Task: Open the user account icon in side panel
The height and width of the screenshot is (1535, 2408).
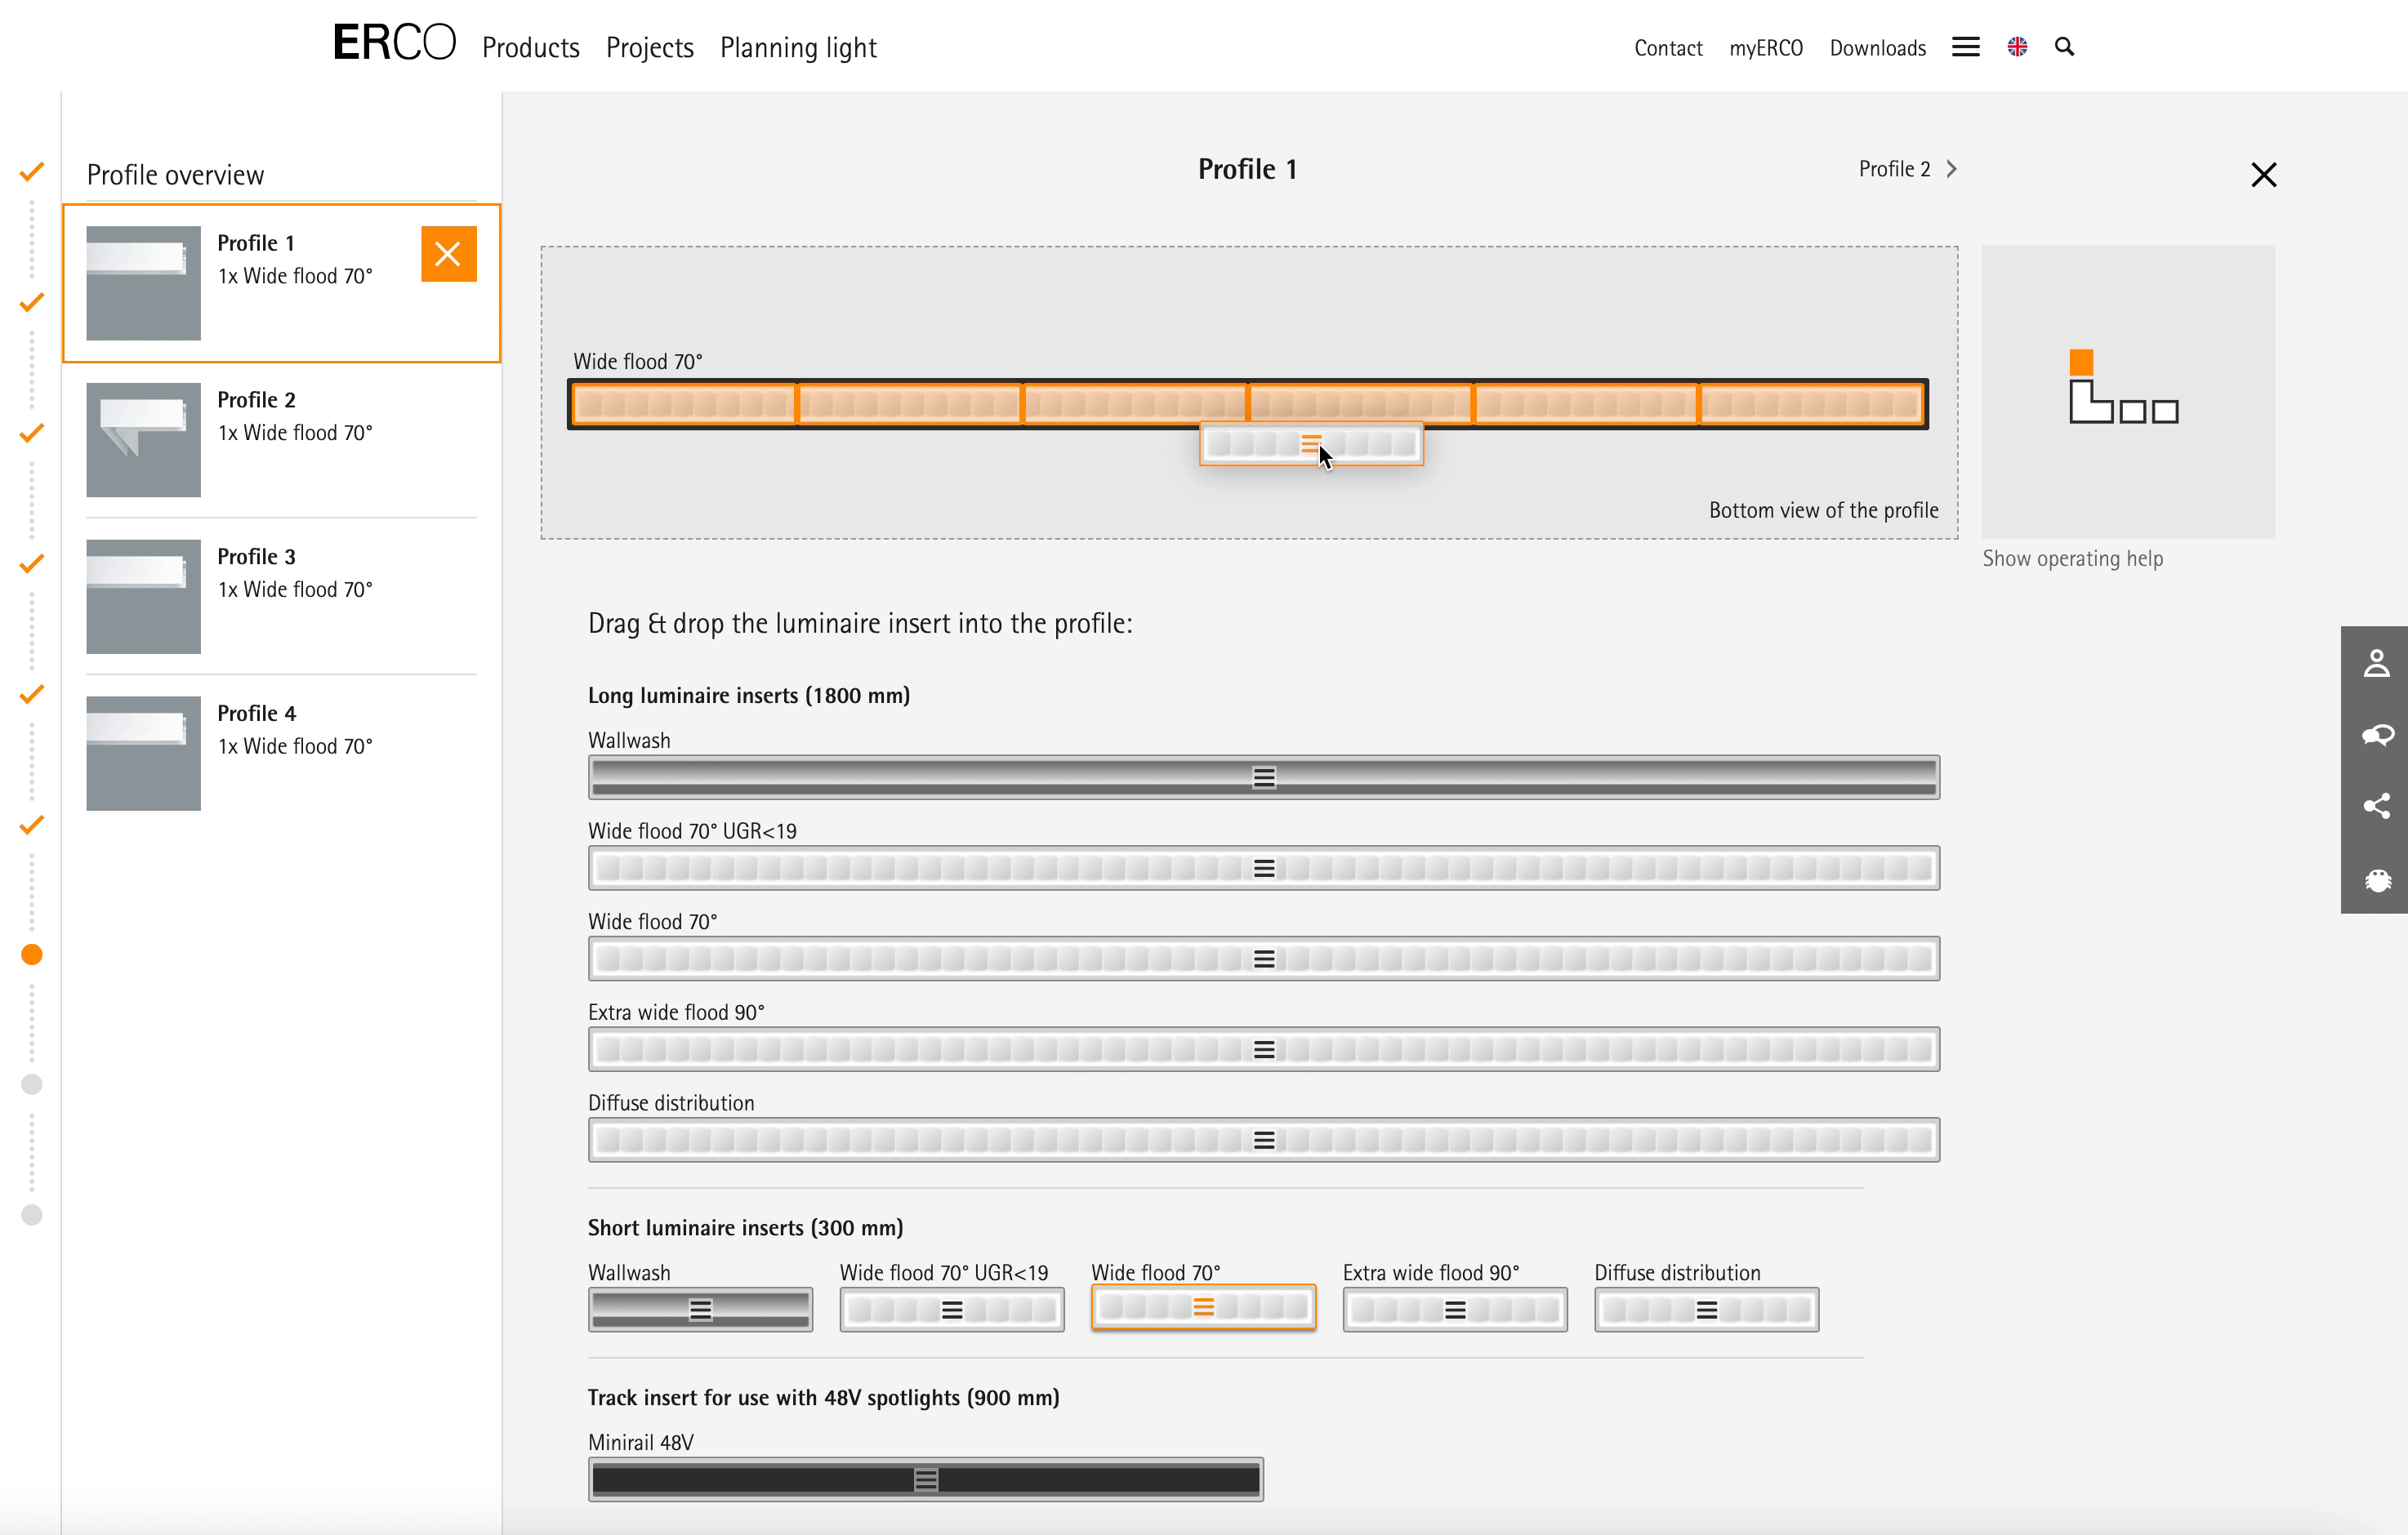Action: (x=2376, y=662)
